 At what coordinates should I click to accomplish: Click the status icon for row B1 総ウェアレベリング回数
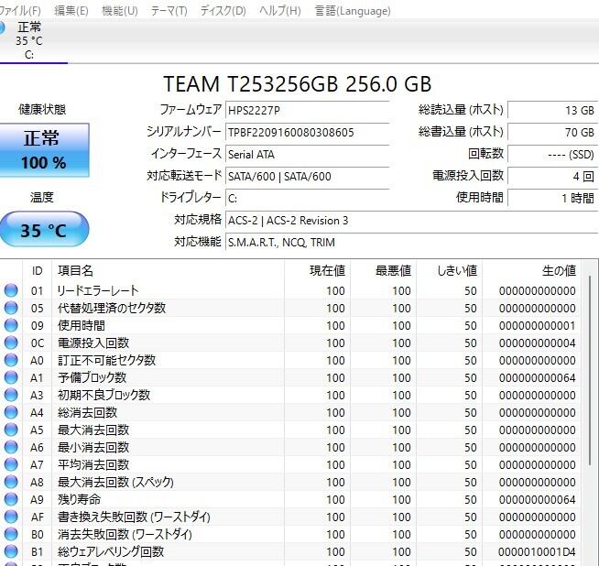(x=11, y=551)
